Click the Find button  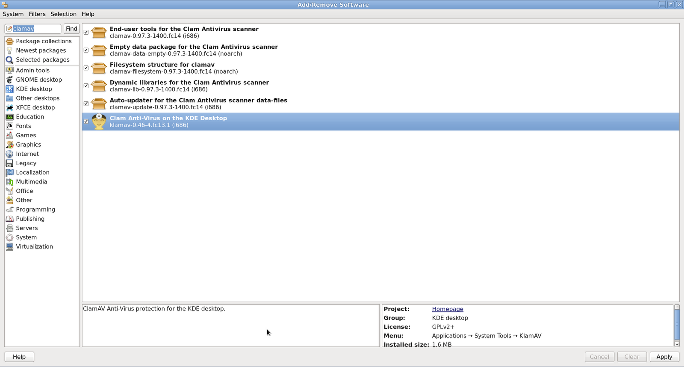71,29
